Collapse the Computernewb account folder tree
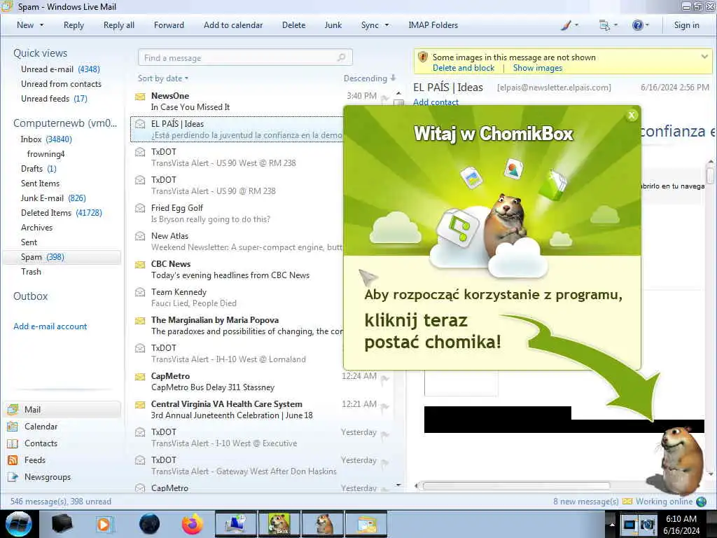 (x=65, y=123)
